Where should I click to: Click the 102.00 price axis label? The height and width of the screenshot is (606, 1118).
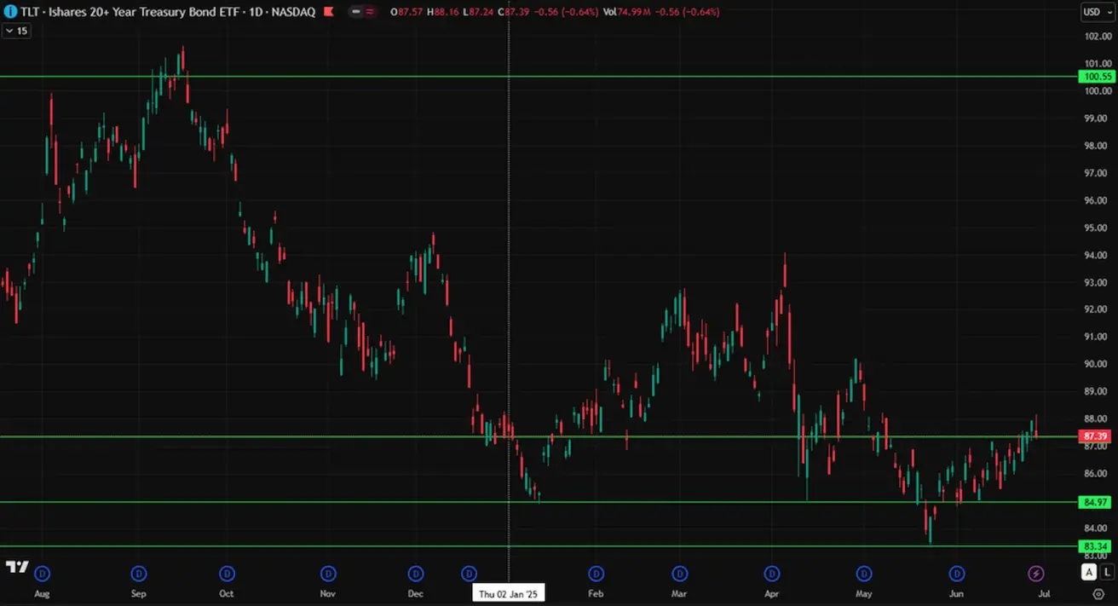point(1097,37)
